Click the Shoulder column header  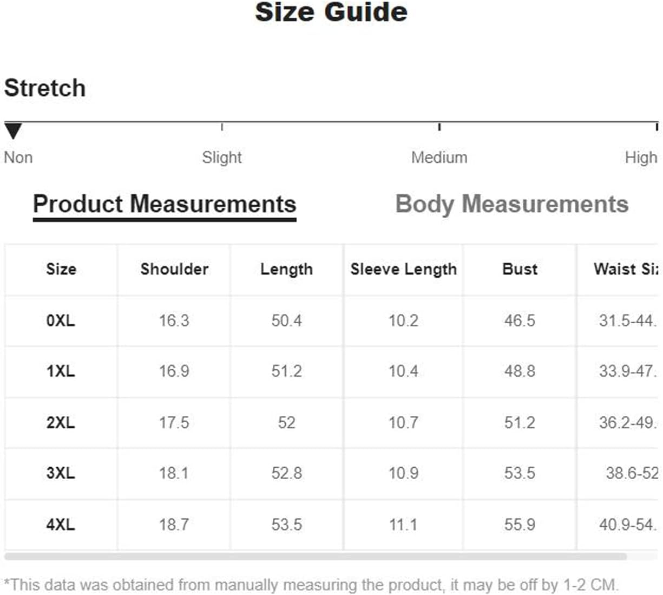[174, 269]
